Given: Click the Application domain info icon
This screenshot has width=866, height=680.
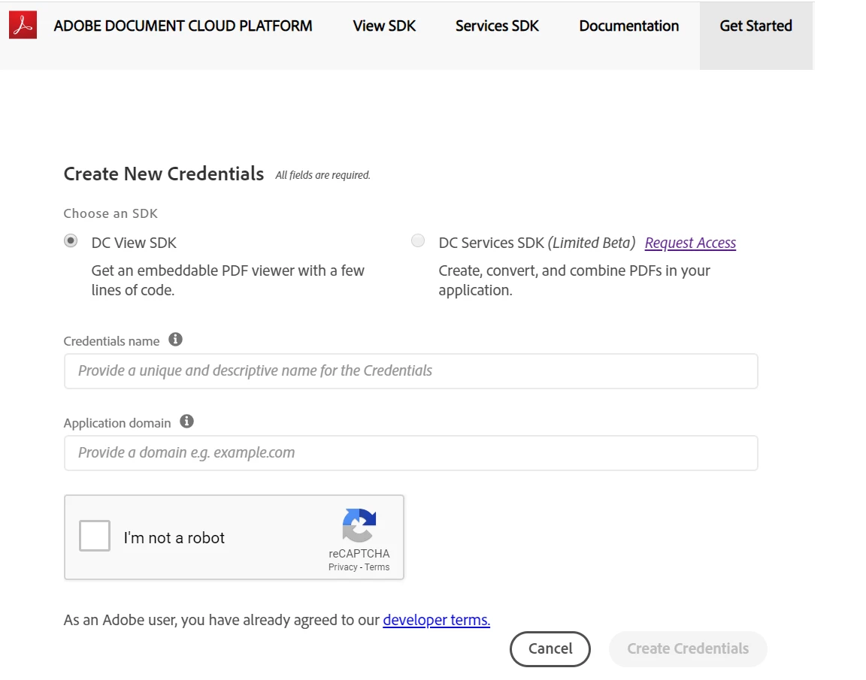Looking at the screenshot, I should click(x=187, y=422).
